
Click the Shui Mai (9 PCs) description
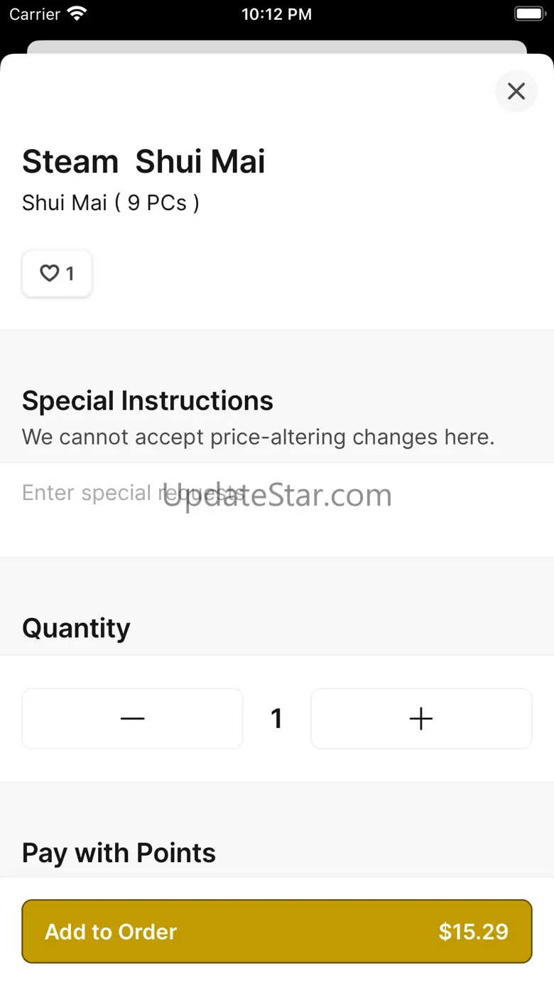[x=111, y=203]
